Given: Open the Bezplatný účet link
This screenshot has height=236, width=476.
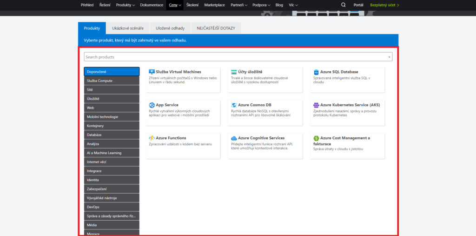Looking at the screenshot, I should [384, 5].
